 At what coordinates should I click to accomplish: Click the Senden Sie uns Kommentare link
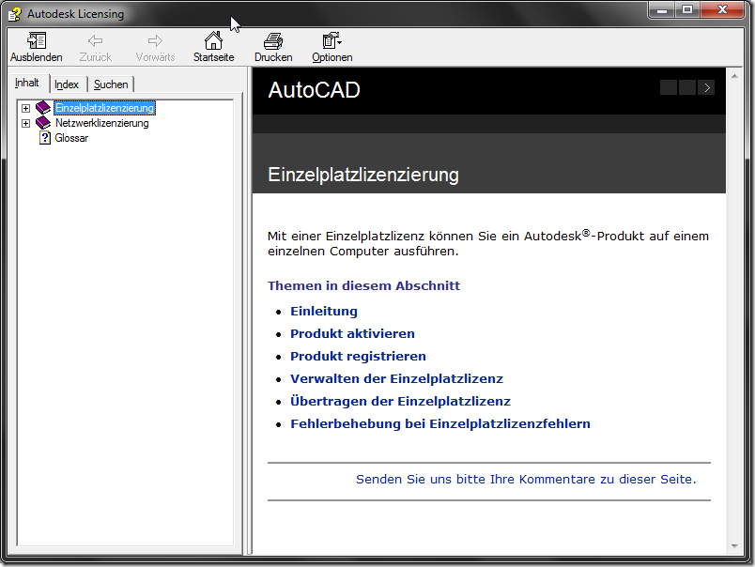(x=526, y=480)
